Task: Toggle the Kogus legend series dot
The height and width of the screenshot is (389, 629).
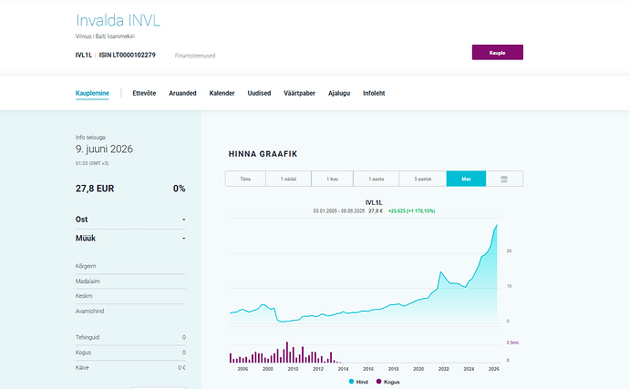Action: pos(378,382)
